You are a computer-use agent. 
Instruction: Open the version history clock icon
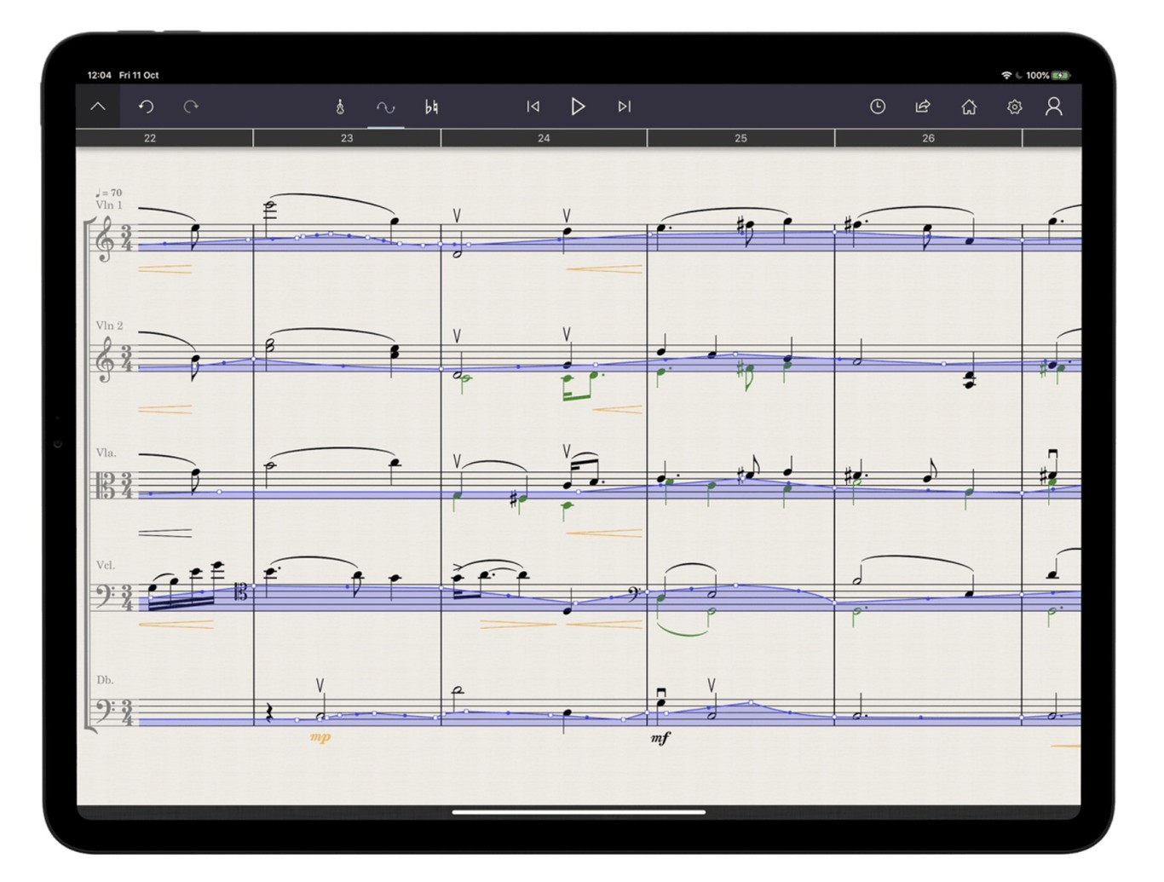point(877,106)
